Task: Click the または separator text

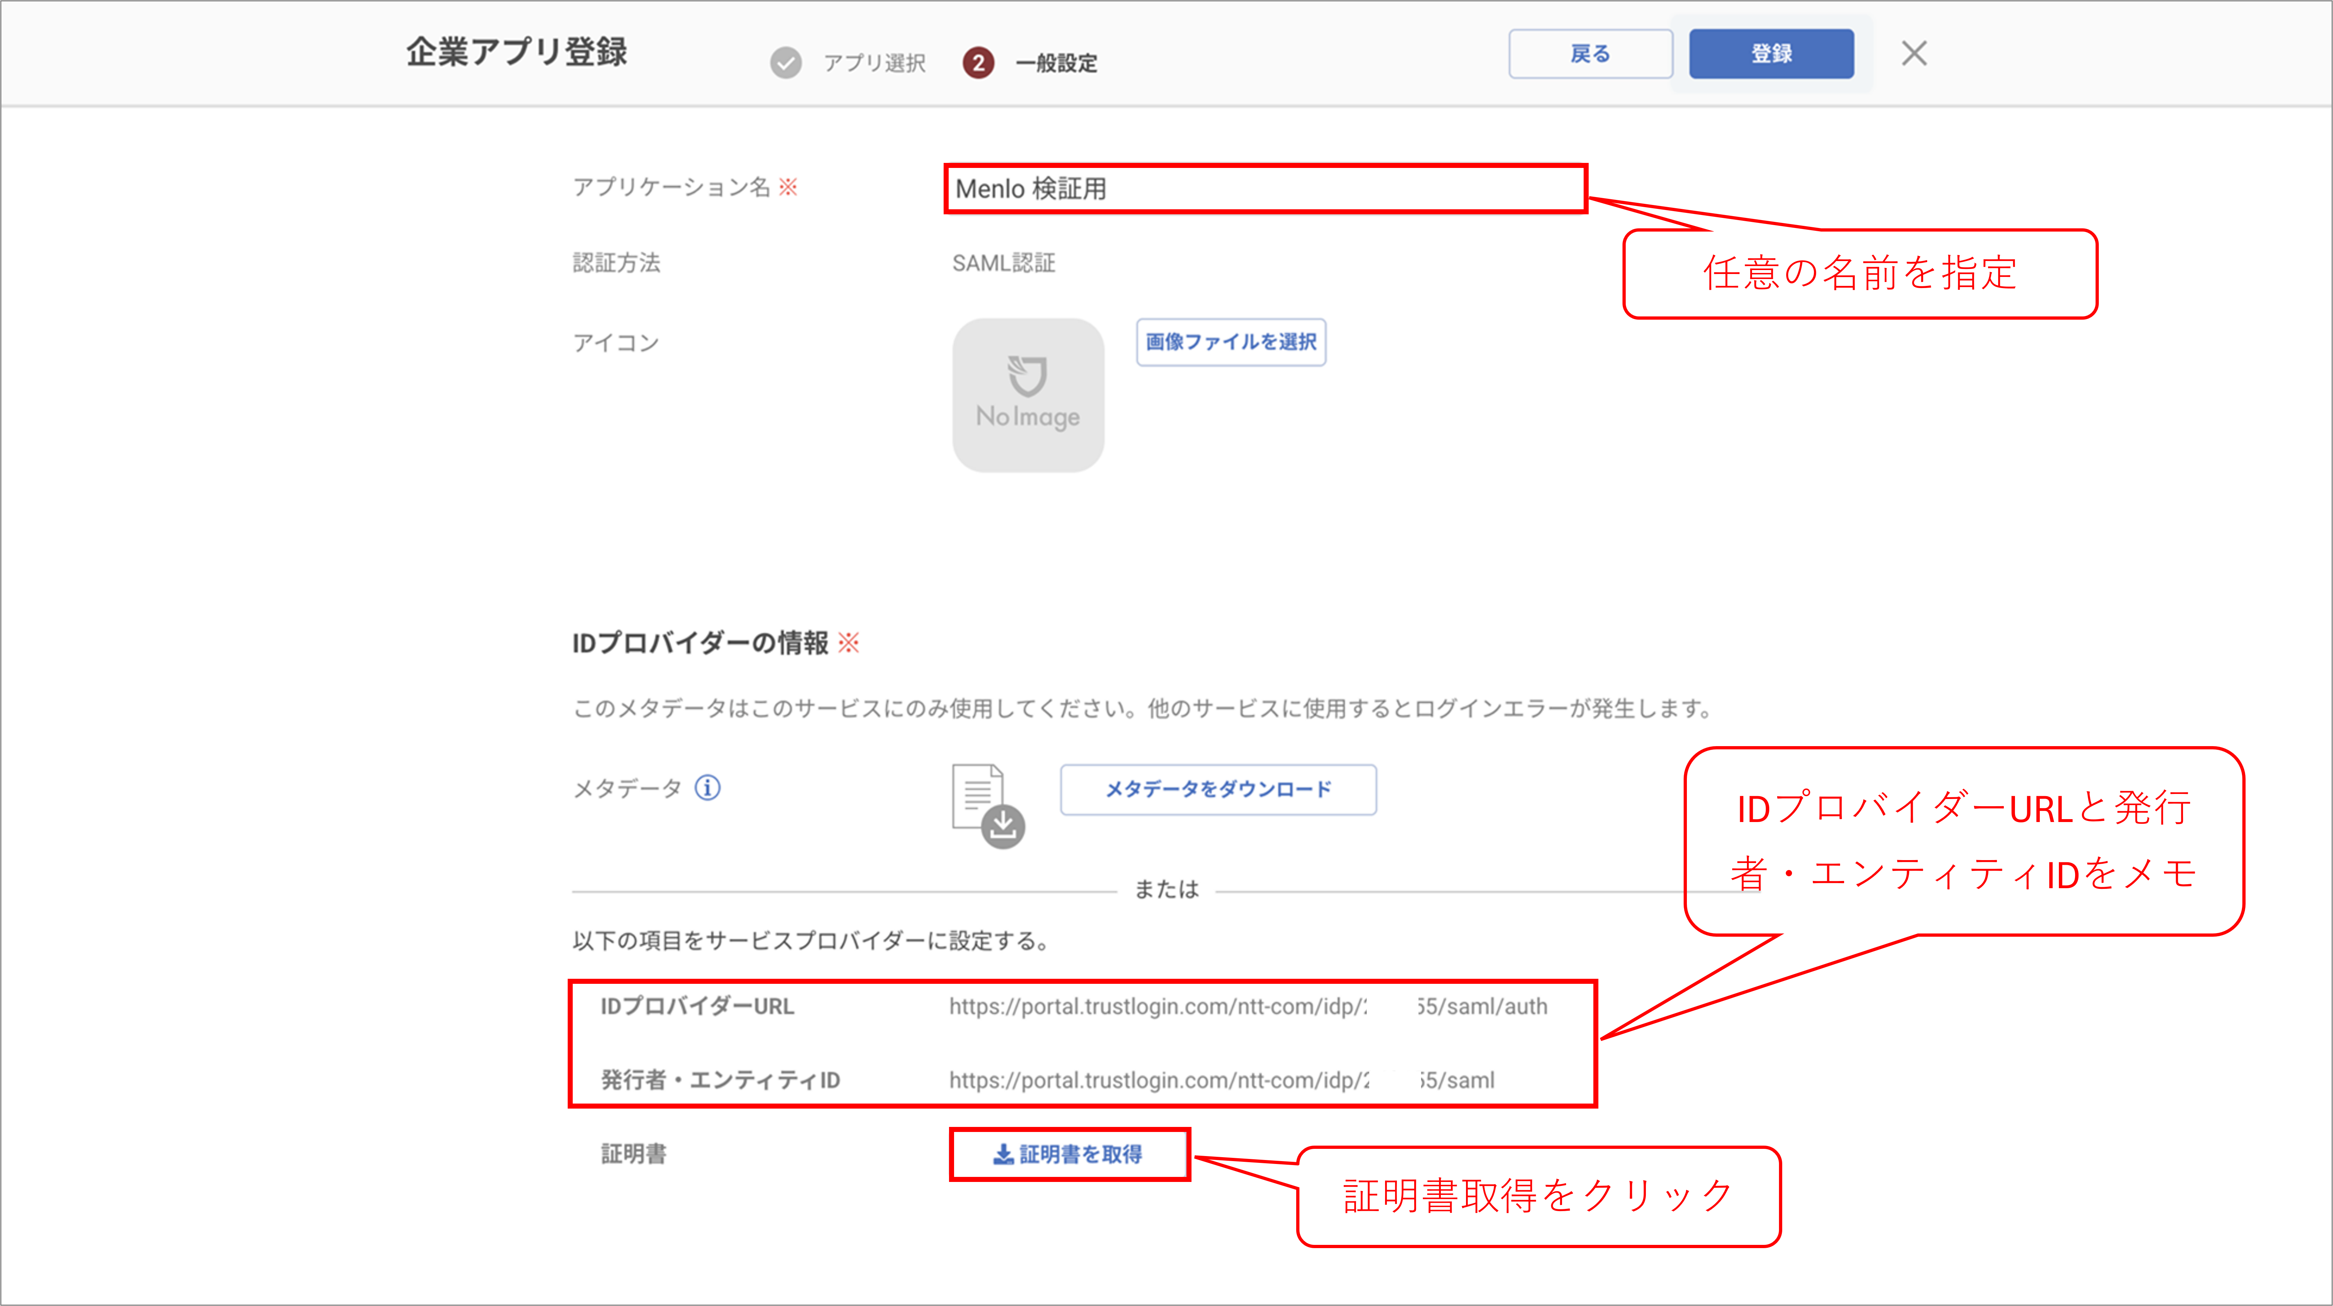Action: [x=1166, y=890]
